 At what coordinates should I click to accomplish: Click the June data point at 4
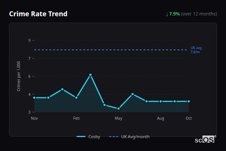click(x=133, y=94)
